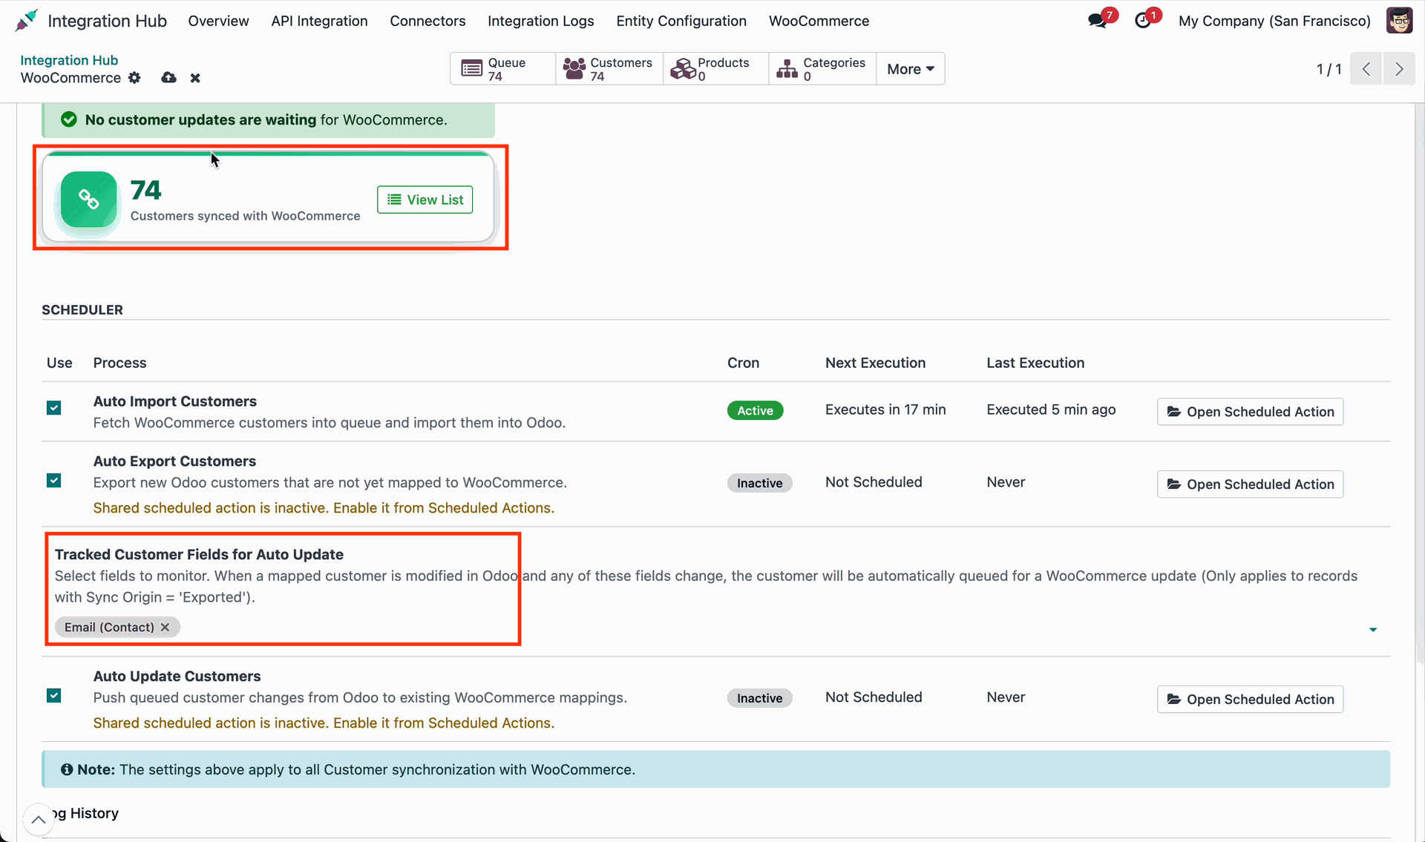Click the 'Auto Update Customers' process title
The height and width of the screenshot is (842, 1425).
coord(177,677)
